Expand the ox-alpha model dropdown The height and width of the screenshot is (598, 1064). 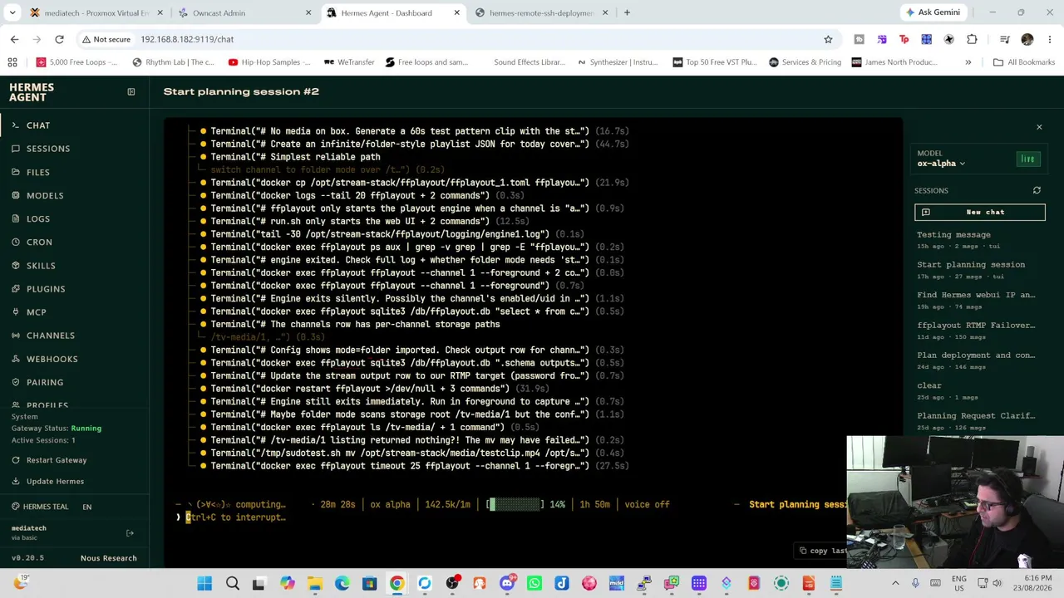(941, 164)
